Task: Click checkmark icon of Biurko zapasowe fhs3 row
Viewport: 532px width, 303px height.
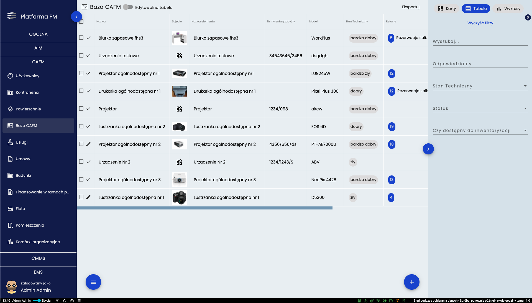Action: (88, 38)
